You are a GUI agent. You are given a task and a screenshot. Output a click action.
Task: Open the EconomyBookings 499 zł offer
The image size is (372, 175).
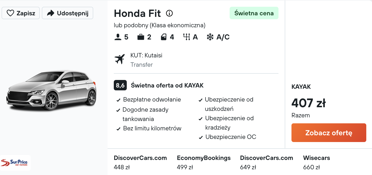(x=204, y=163)
